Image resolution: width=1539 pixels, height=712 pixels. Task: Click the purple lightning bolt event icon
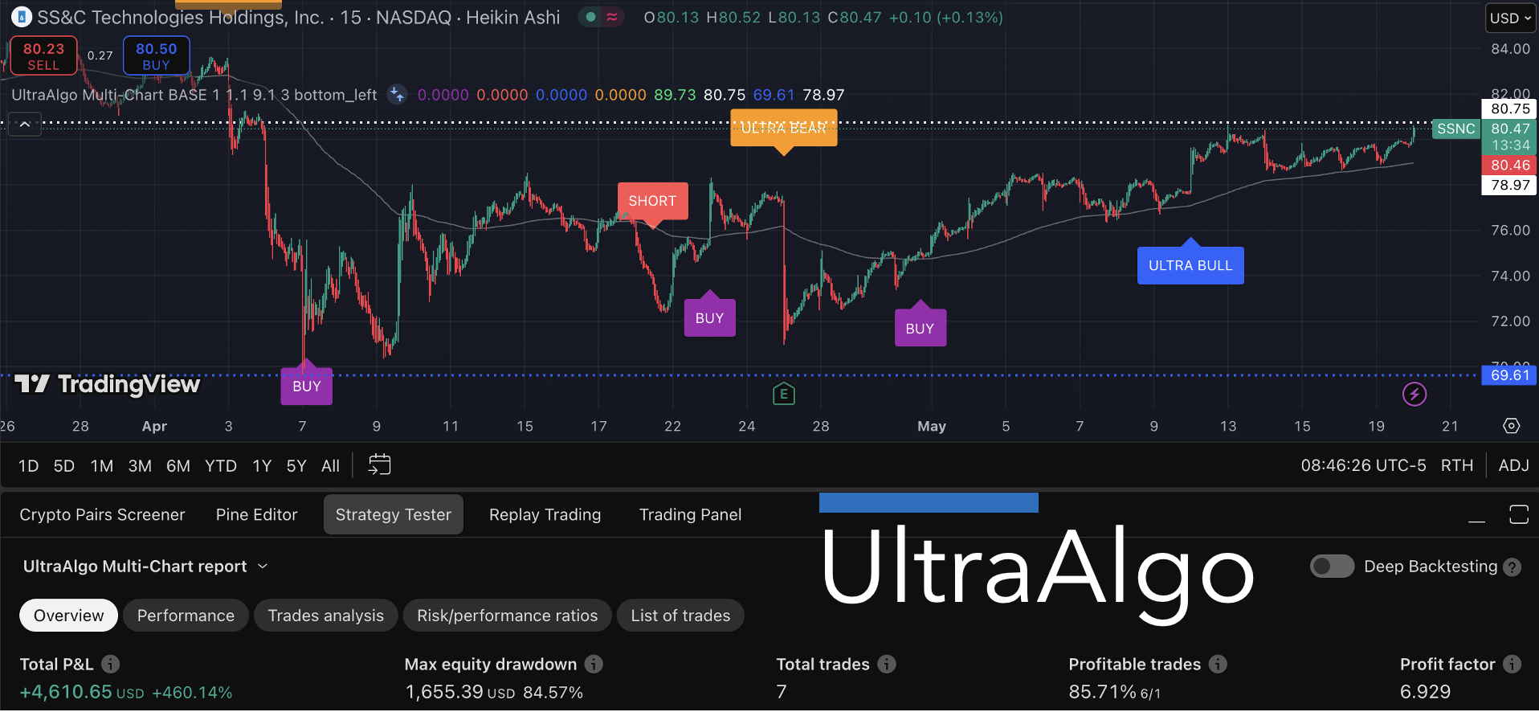tap(1414, 394)
